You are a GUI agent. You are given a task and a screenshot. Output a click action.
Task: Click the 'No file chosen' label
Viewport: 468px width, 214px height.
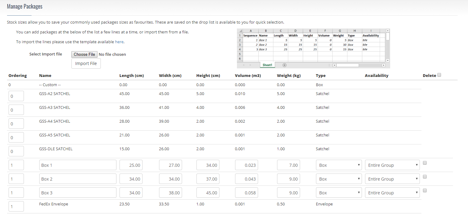112,54
